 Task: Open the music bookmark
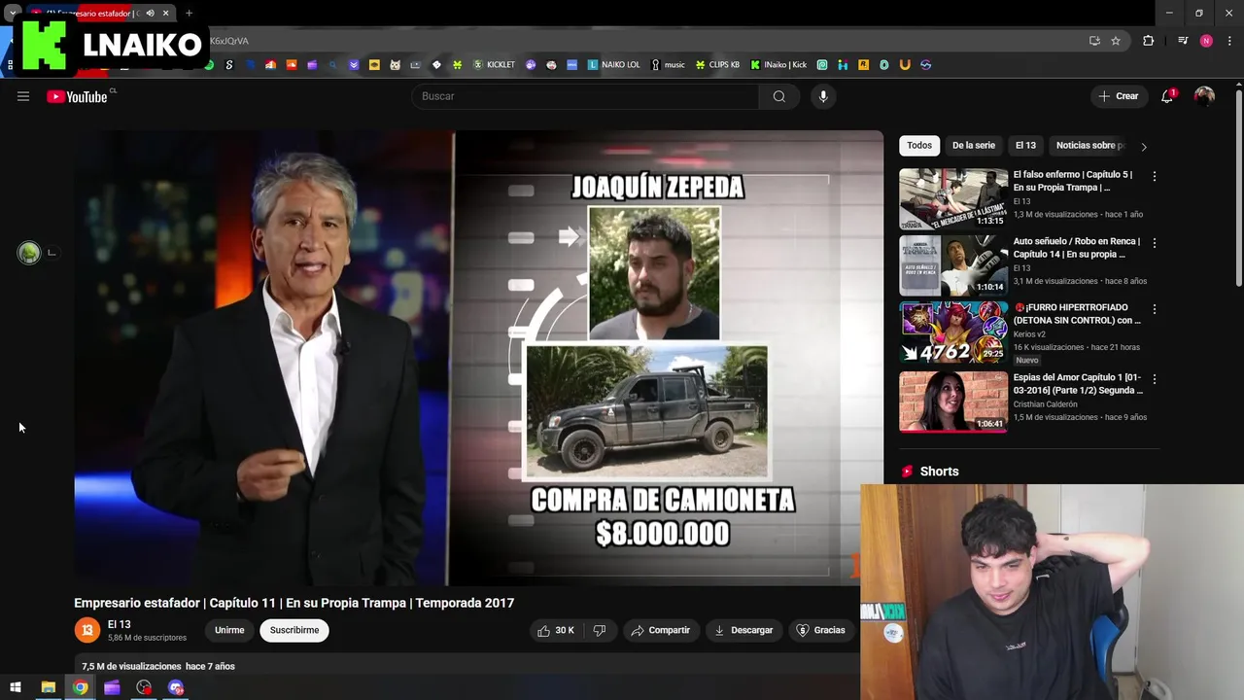668,65
